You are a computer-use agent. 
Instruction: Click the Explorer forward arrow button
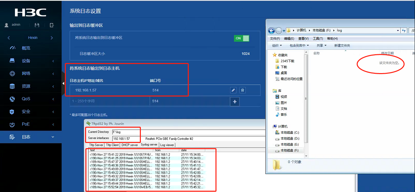pos(278,31)
